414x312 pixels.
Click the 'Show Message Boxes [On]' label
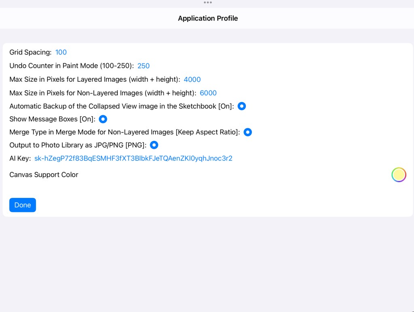[x=52, y=119]
